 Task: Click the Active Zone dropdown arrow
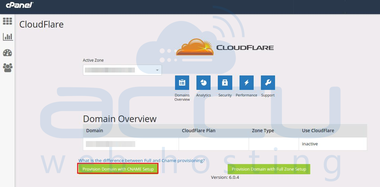(157, 70)
